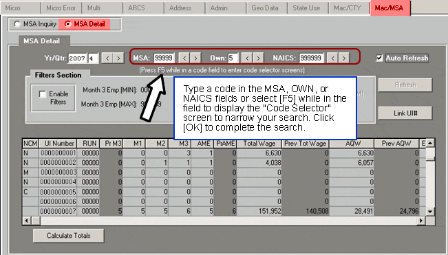Click the horizontal scrollbar thumb
This screenshot has width=448, height=255.
pyautogui.click(x=36, y=221)
